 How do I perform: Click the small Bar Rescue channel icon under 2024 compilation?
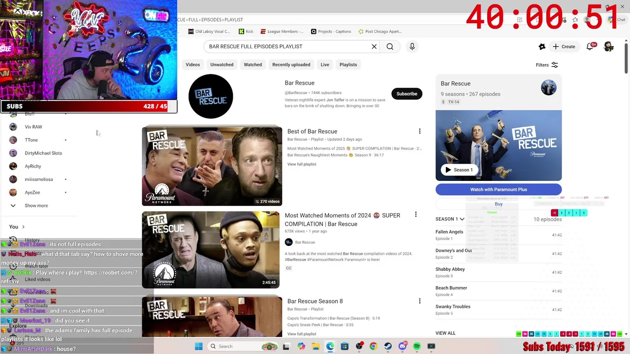click(x=288, y=242)
